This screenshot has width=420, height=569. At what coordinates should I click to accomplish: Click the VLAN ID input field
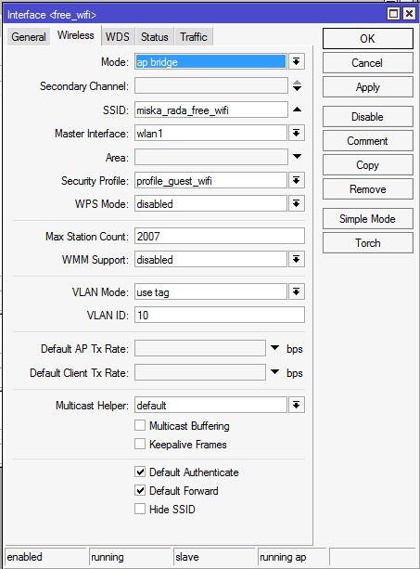click(x=220, y=315)
